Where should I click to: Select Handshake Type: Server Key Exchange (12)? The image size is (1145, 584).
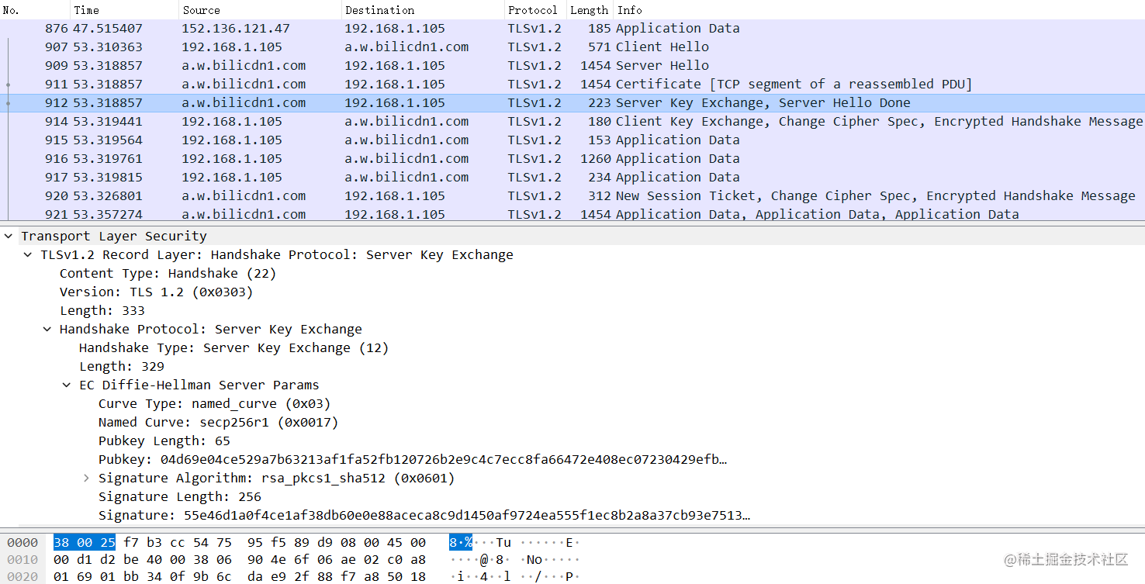[x=233, y=347]
